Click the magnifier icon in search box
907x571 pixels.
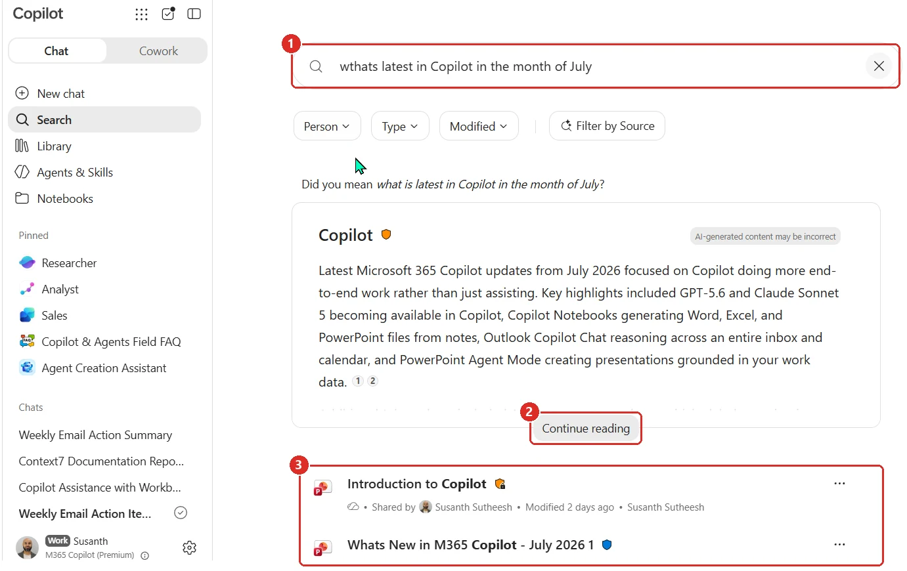[316, 66]
